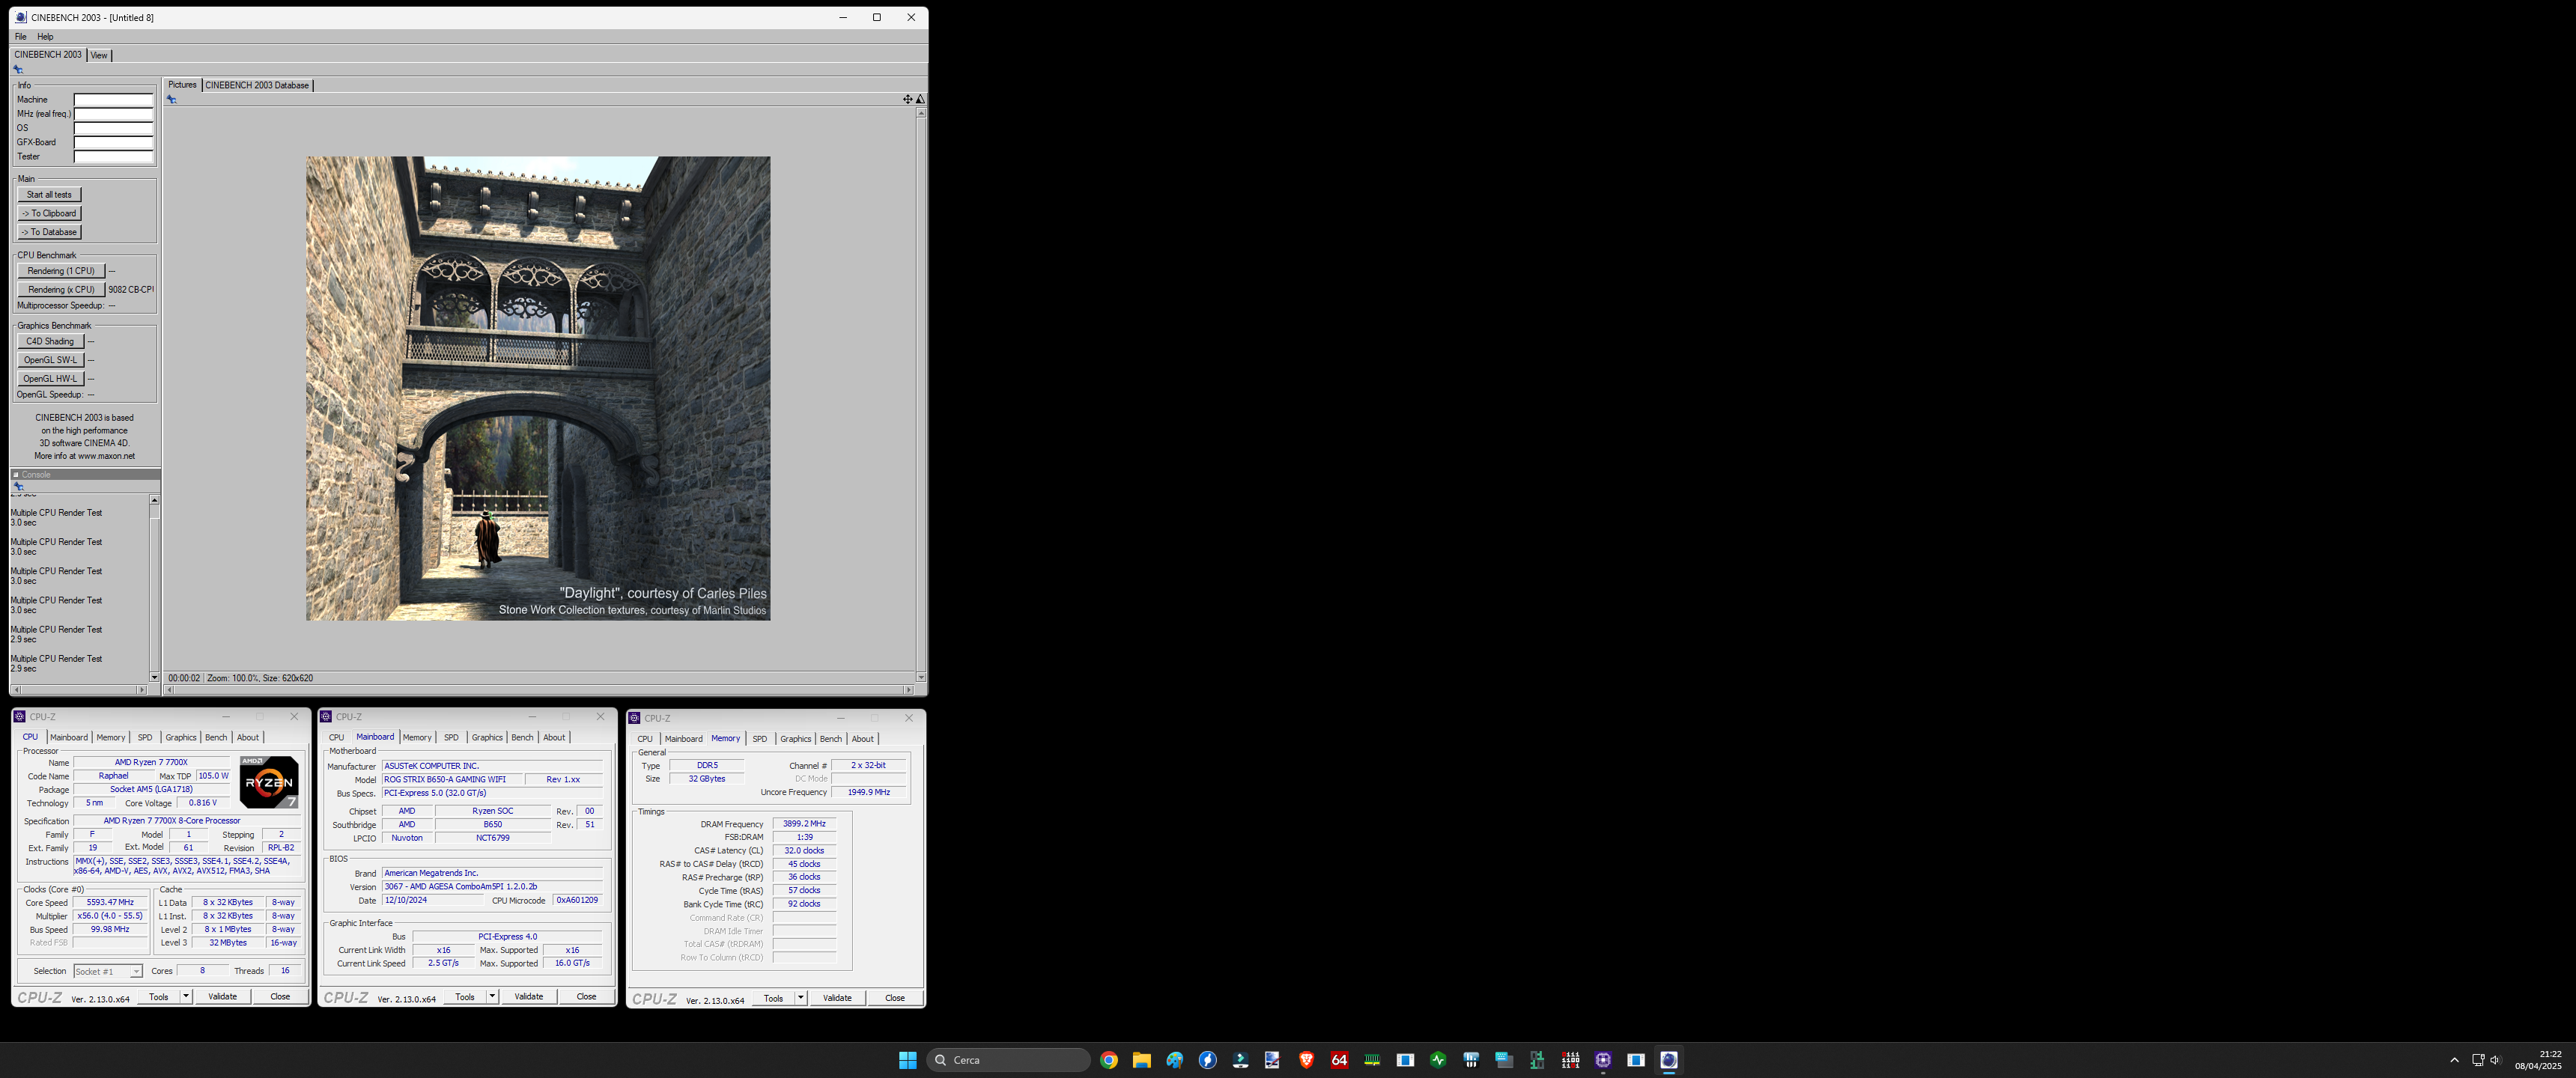2576x1078 pixels.
Task: Click the Windows taskbar search box
Action: tap(1008, 1060)
